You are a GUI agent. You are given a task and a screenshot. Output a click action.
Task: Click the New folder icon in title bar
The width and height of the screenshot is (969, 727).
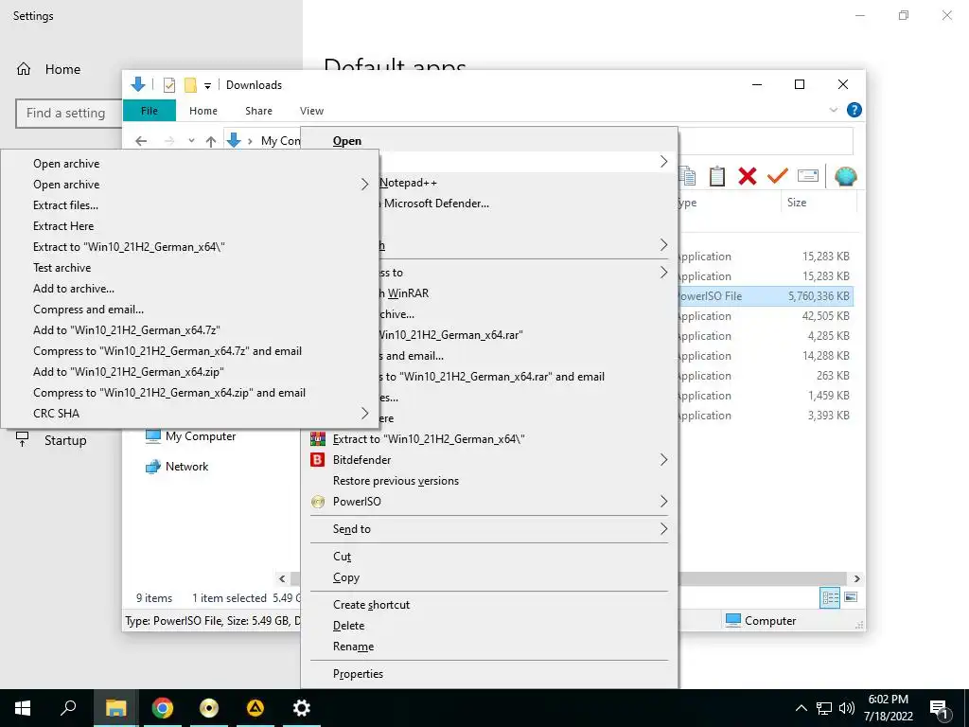pyautogui.click(x=190, y=84)
